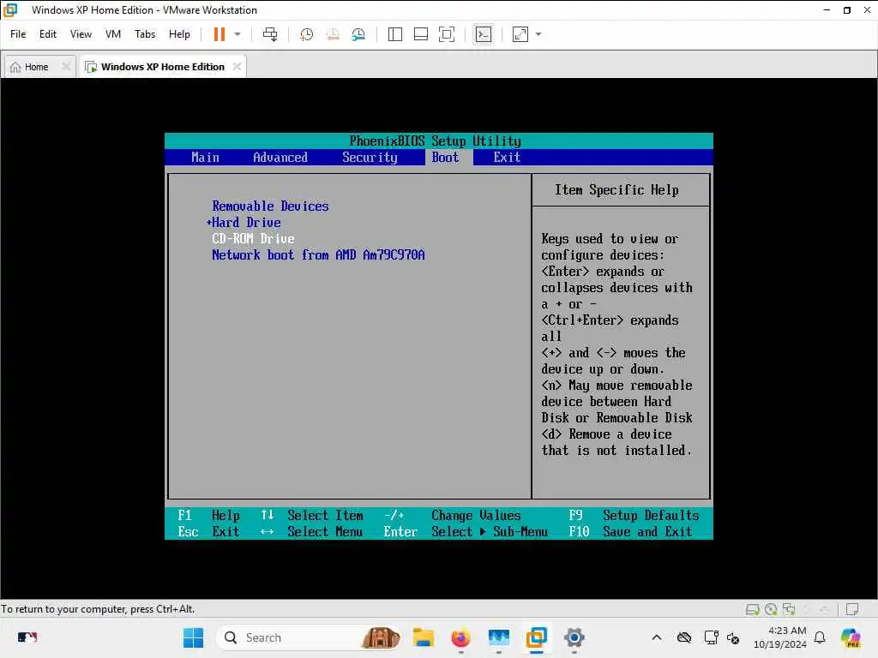
Task: Click F1 Help in BIOS footer
Action: click(x=209, y=515)
